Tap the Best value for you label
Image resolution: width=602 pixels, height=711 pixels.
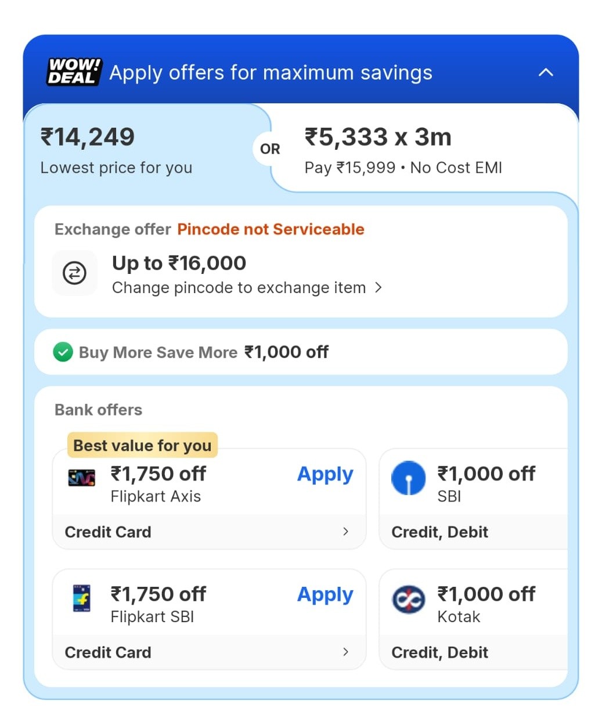click(142, 446)
